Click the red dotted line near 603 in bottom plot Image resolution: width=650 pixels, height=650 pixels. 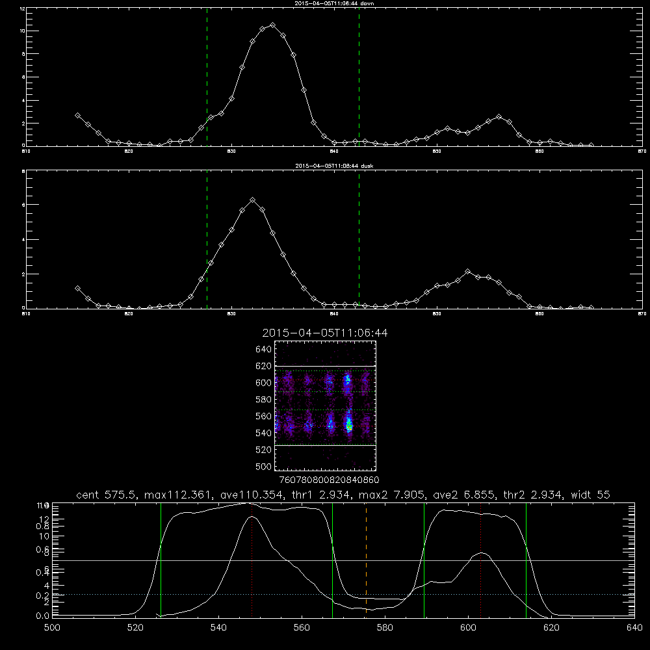[481, 560]
